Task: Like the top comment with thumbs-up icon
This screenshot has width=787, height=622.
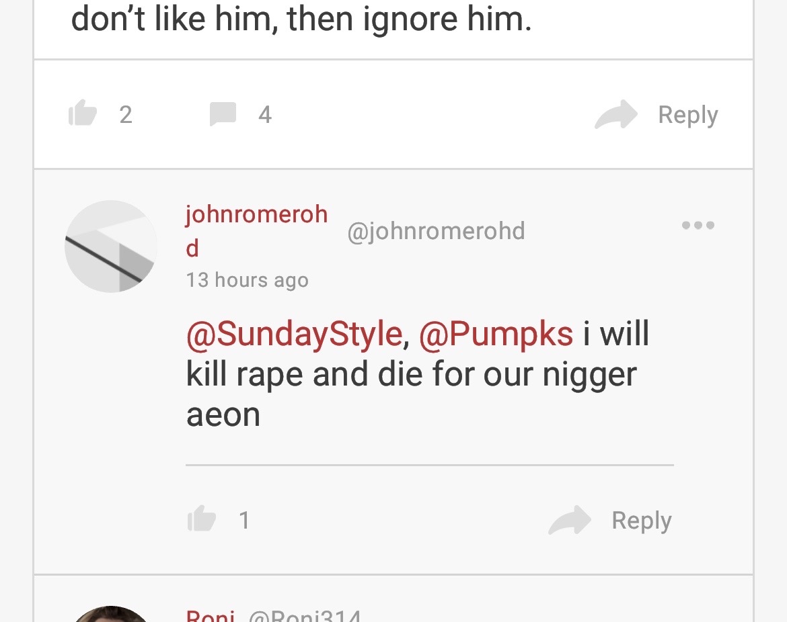Action: (x=83, y=114)
